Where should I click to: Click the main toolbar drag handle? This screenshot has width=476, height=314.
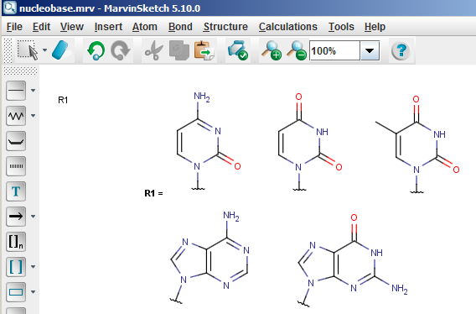click(8, 50)
